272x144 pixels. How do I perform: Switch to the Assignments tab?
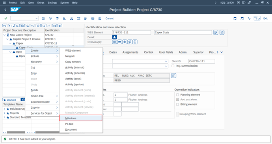point(130,52)
